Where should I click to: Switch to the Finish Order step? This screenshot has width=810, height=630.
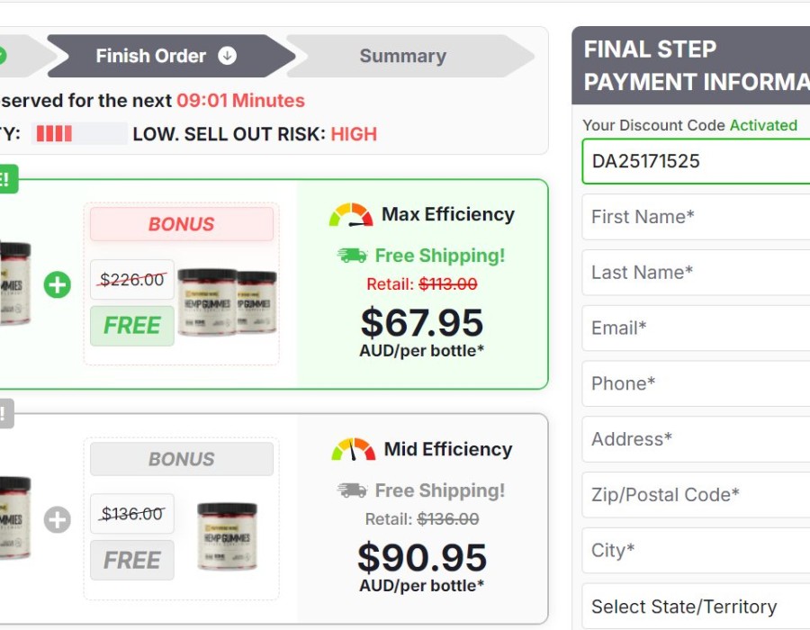[162, 56]
